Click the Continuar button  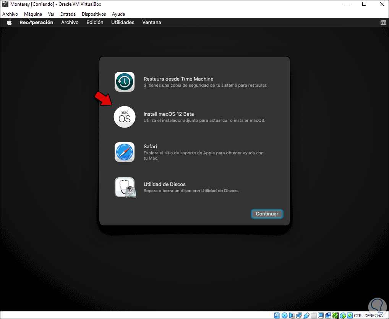[267, 214]
